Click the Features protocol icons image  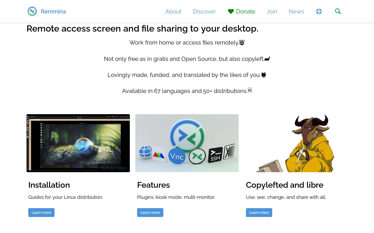[187, 143]
